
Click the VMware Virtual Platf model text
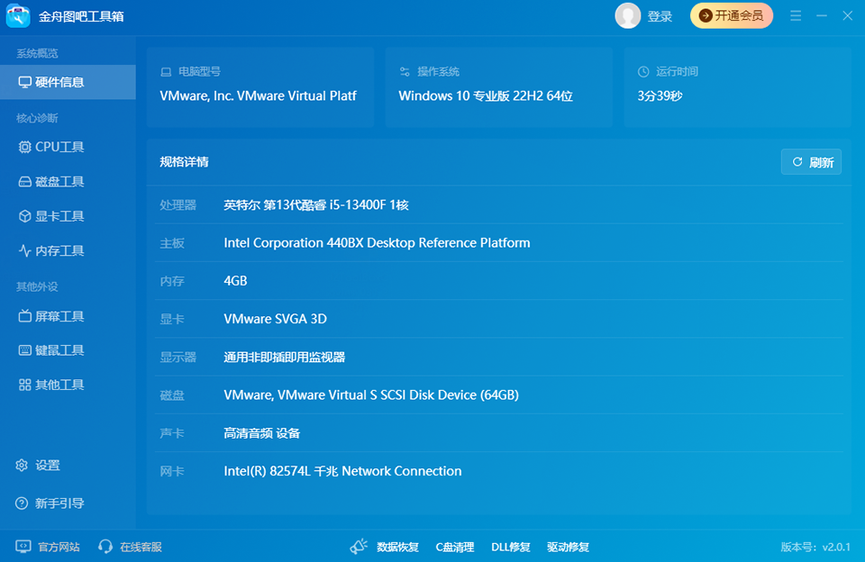(x=259, y=96)
